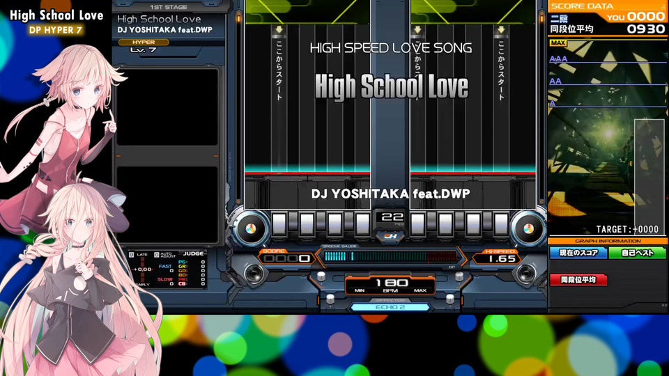Click the 二段 rank label
669x376 pixels.
pos(559,18)
